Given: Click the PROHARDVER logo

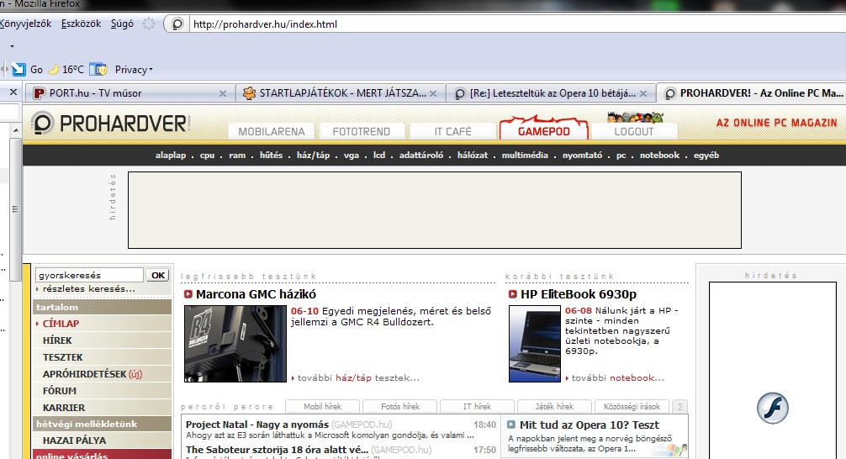Looking at the screenshot, I should click(x=110, y=124).
